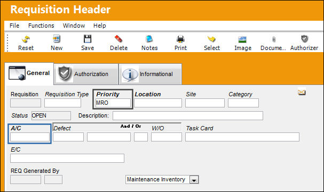
Task: Focus the A/C input field
Action: 30,137
